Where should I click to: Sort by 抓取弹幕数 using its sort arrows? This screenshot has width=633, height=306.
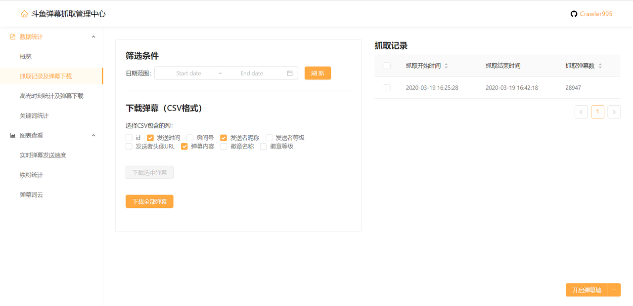point(600,66)
